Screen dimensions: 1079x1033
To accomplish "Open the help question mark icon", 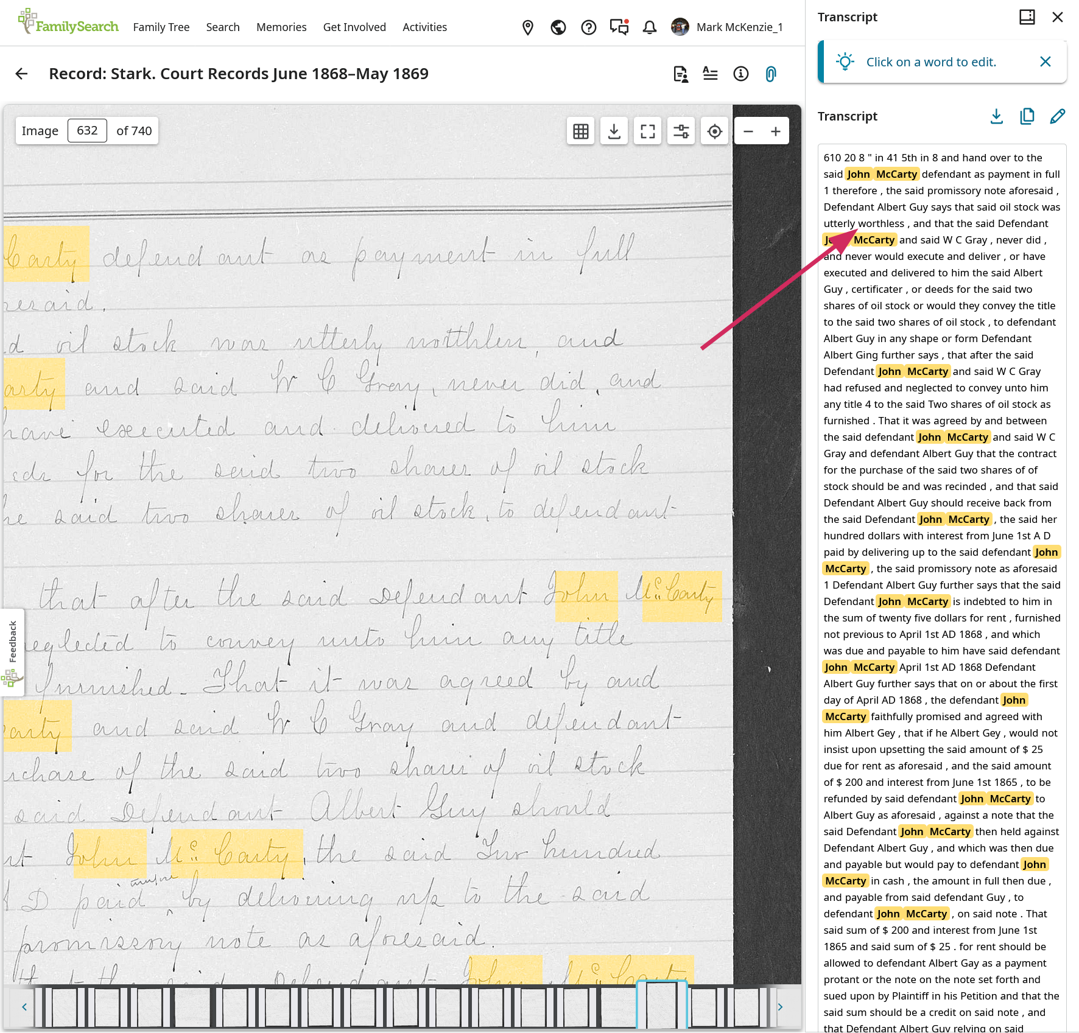I will click(x=589, y=27).
